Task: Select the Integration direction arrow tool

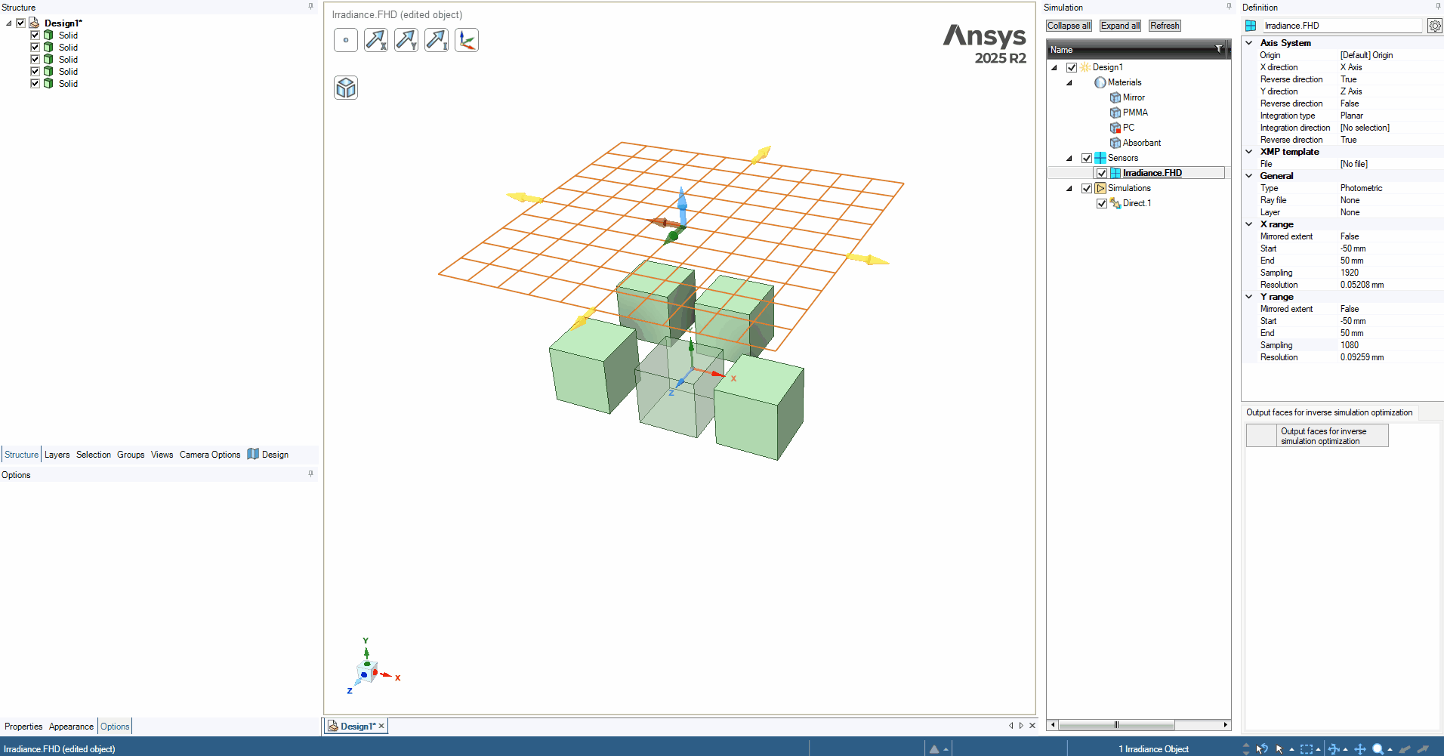Action: pyautogui.click(x=437, y=40)
